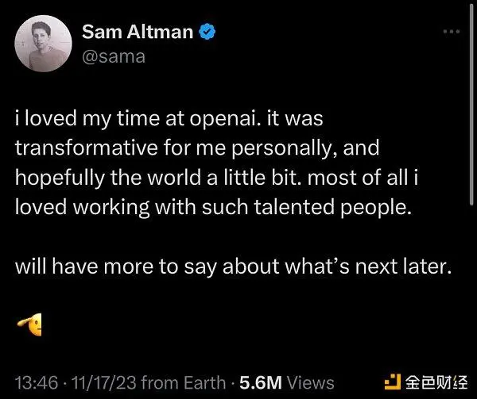Click the "will have more to say" sentence

(x=116, y=267)
